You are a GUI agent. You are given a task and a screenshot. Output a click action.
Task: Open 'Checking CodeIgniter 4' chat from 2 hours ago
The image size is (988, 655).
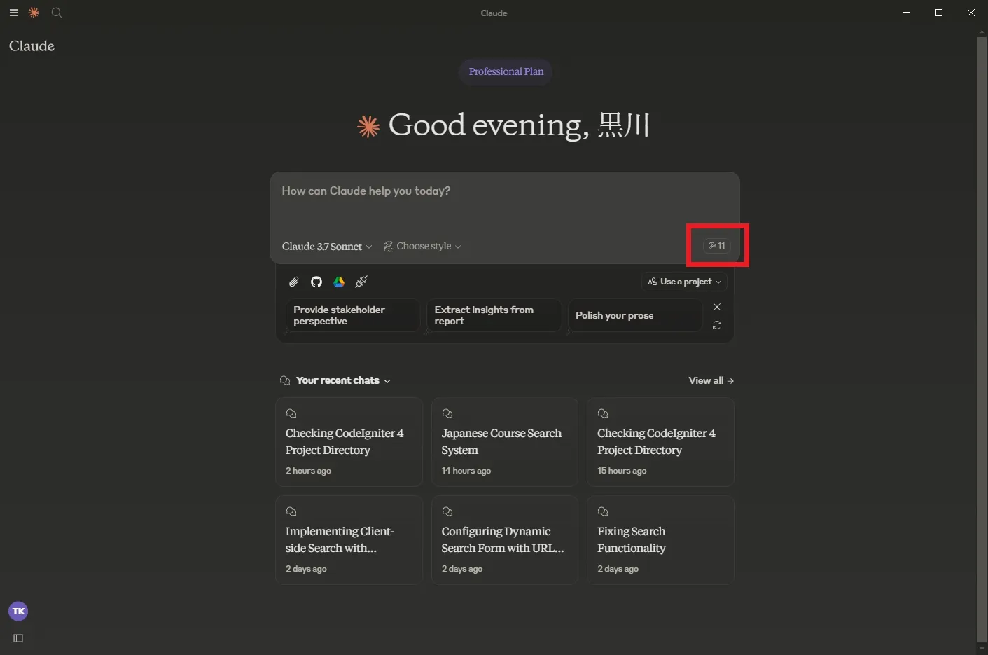(x=349, y=442)
